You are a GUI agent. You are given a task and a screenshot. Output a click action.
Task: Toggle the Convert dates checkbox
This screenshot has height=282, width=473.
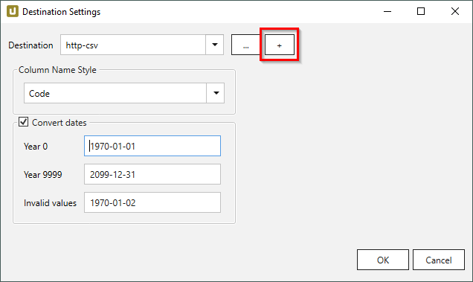point(24,122)
